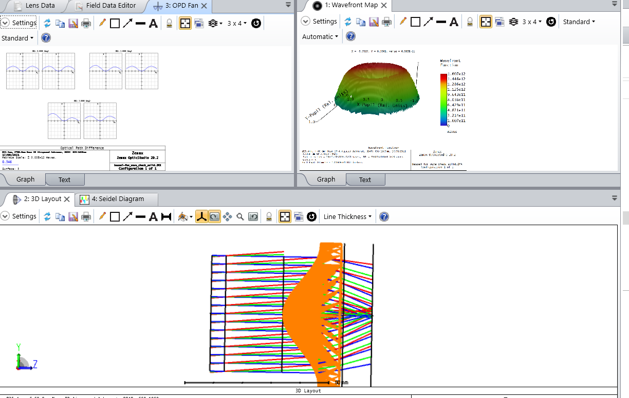Toggle the XYZ axes rotation triad button
This screenshot has width=629, height=398.
pos(201,217)
